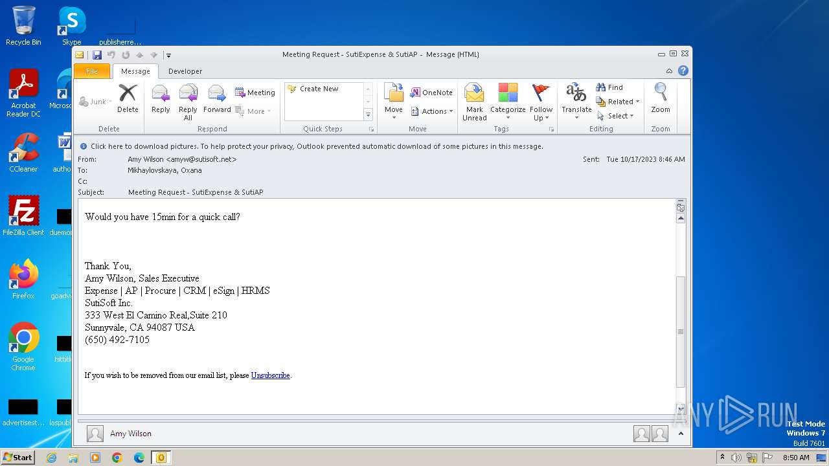Click the message scroll up arrow
Image resolution: width=829 pixels, height=466 pixels.
click(x=681, y=219)
